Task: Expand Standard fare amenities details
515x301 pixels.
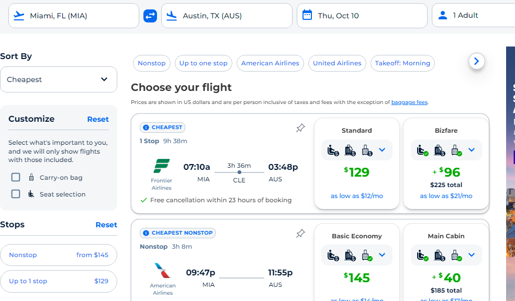Action: pyautogui.click(x=382, y=150)
